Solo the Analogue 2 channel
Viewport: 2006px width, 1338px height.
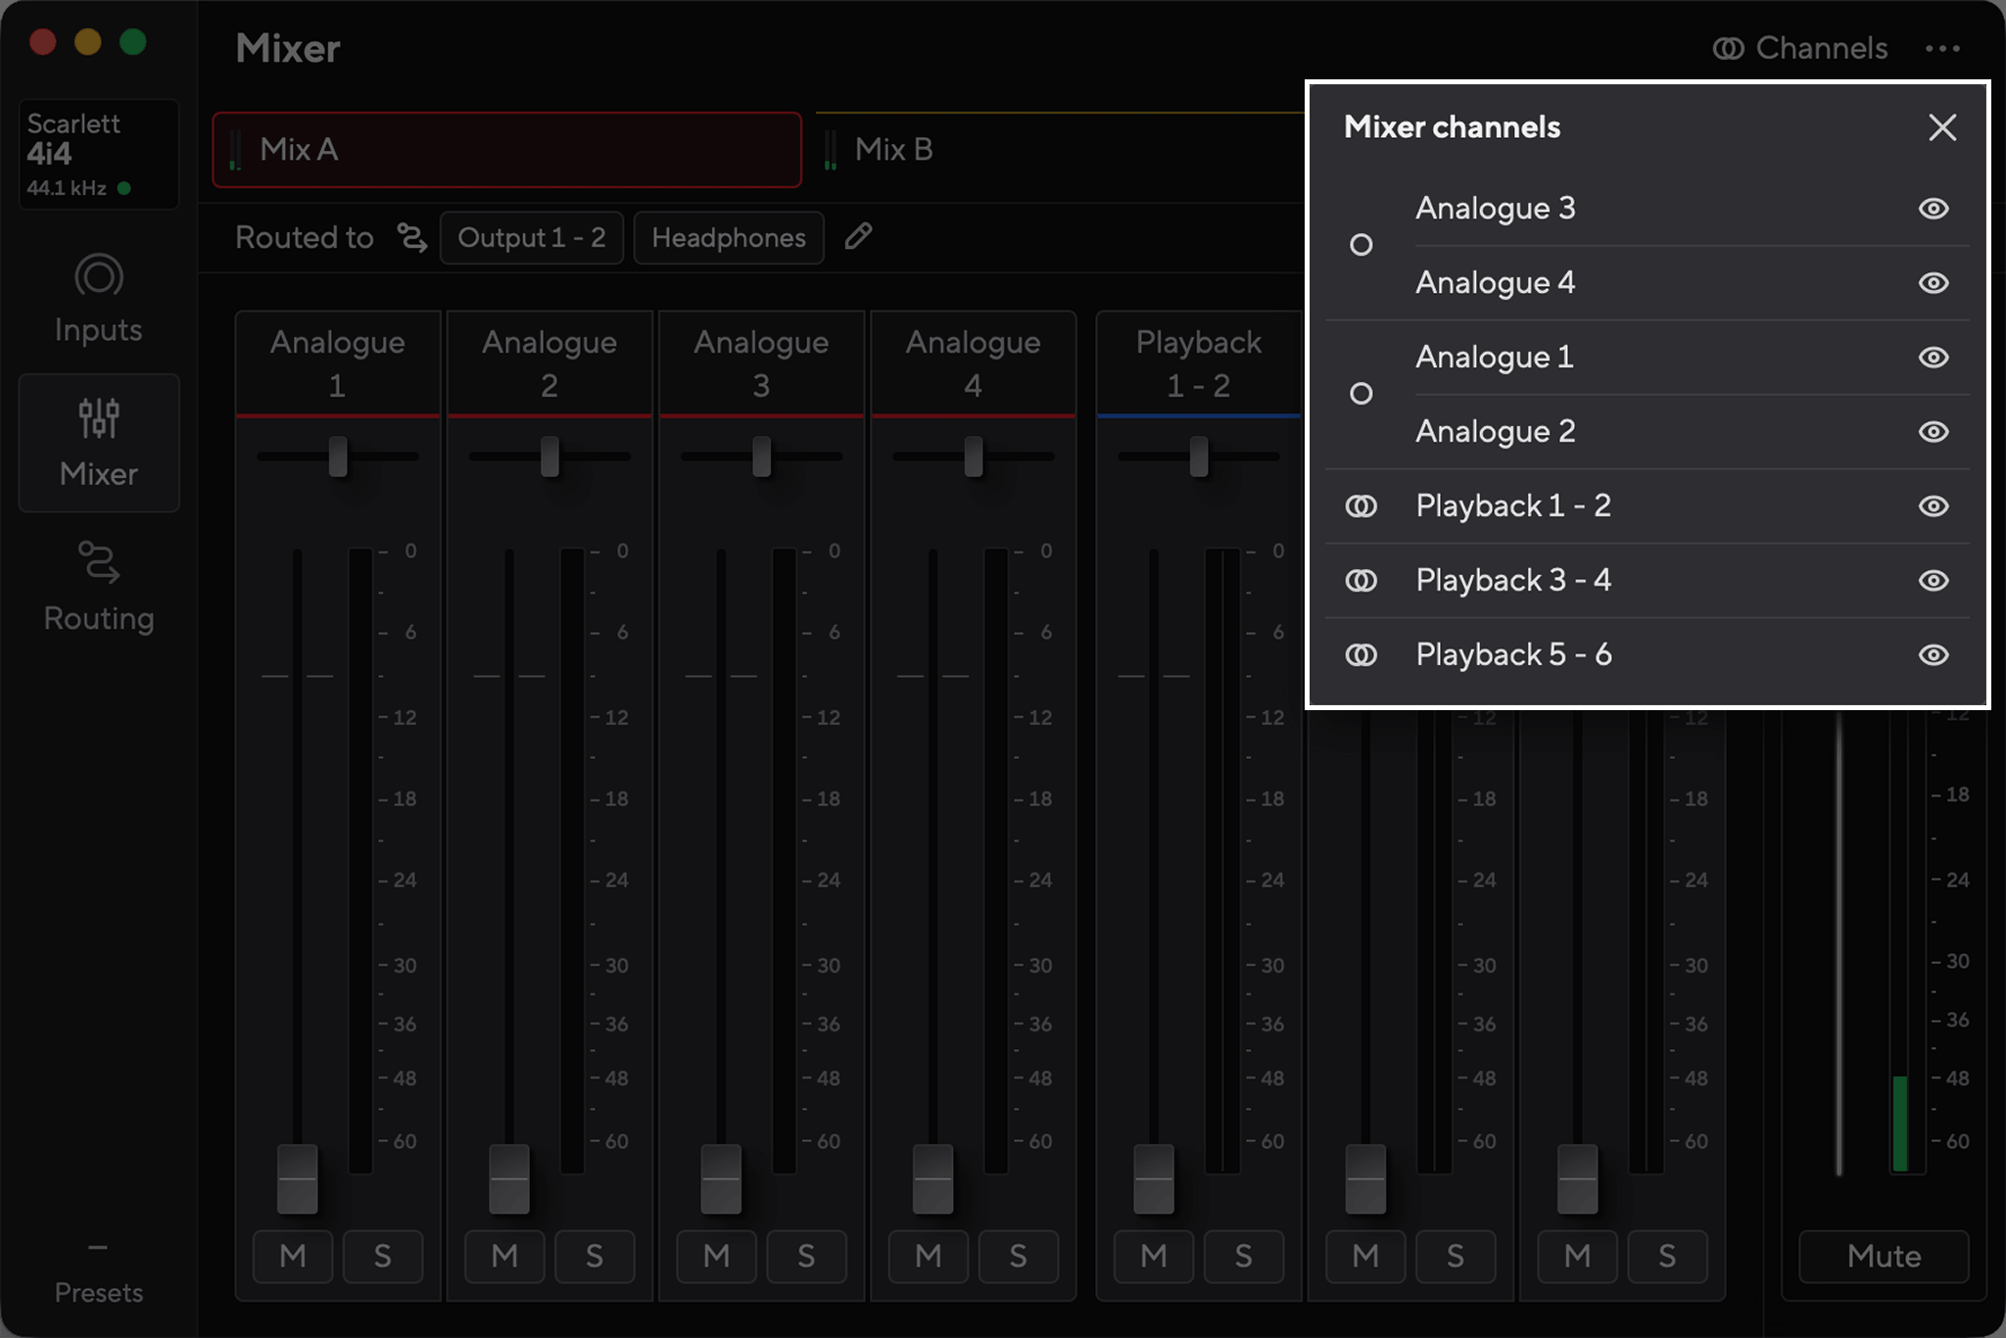point(594,1256)
